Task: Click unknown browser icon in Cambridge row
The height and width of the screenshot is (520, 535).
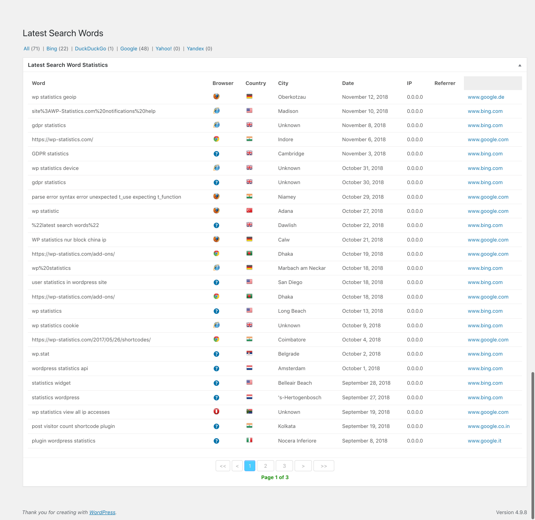Action: click(x=216, y=154)
